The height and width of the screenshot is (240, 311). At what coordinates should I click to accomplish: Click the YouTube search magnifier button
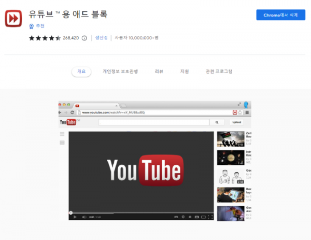tap(217, 122)
